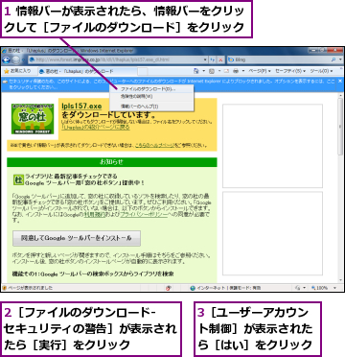Click the browser Forward button
The image size is (345, 357).
15,59
